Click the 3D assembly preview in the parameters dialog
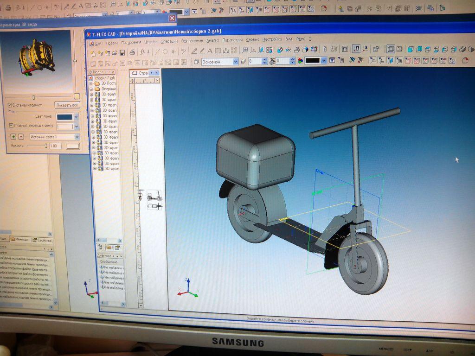475x356 pixels. (x=36, y=61)
